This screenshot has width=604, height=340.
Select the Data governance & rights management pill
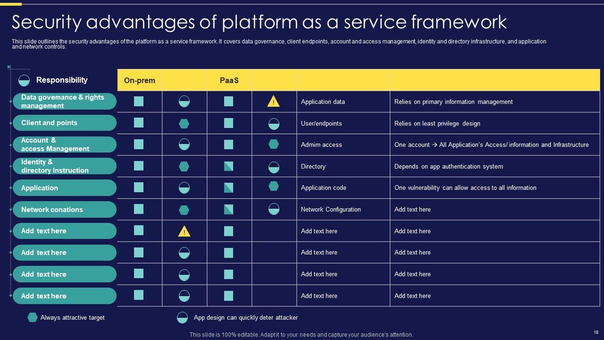tap(65, 102)
